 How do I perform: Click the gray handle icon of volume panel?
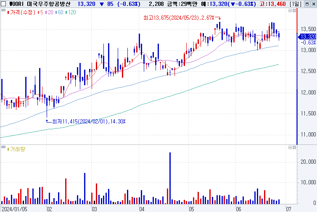[3, 147]
